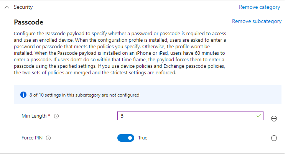Remove the Force PIN setting with the minus icon
Screen dimensions: 293x154
tap(274, 138)
